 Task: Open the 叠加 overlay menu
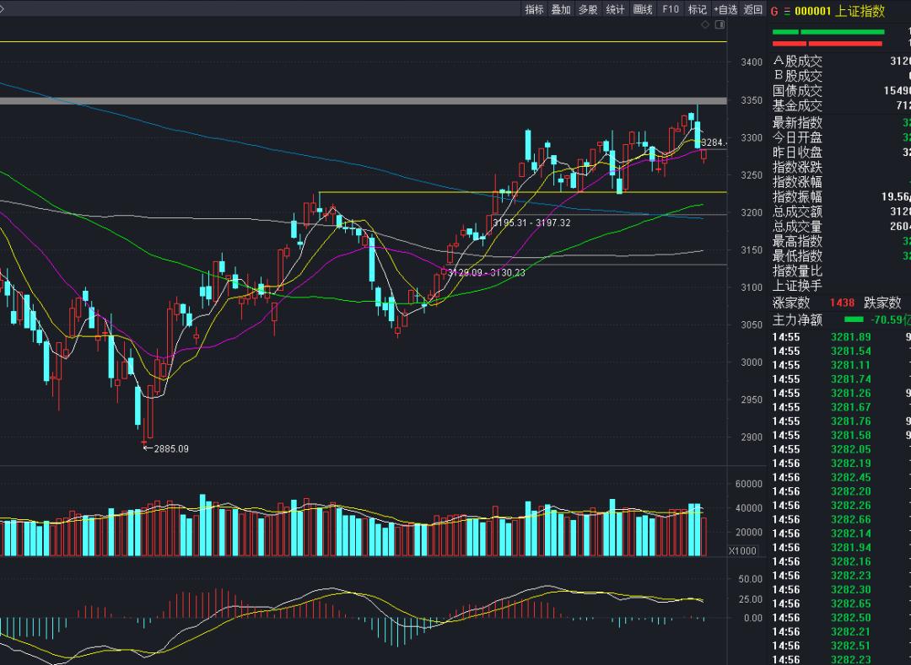[x=561, y=9]
